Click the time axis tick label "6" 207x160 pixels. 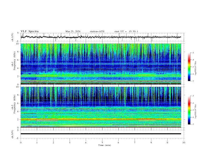[118, 142]
